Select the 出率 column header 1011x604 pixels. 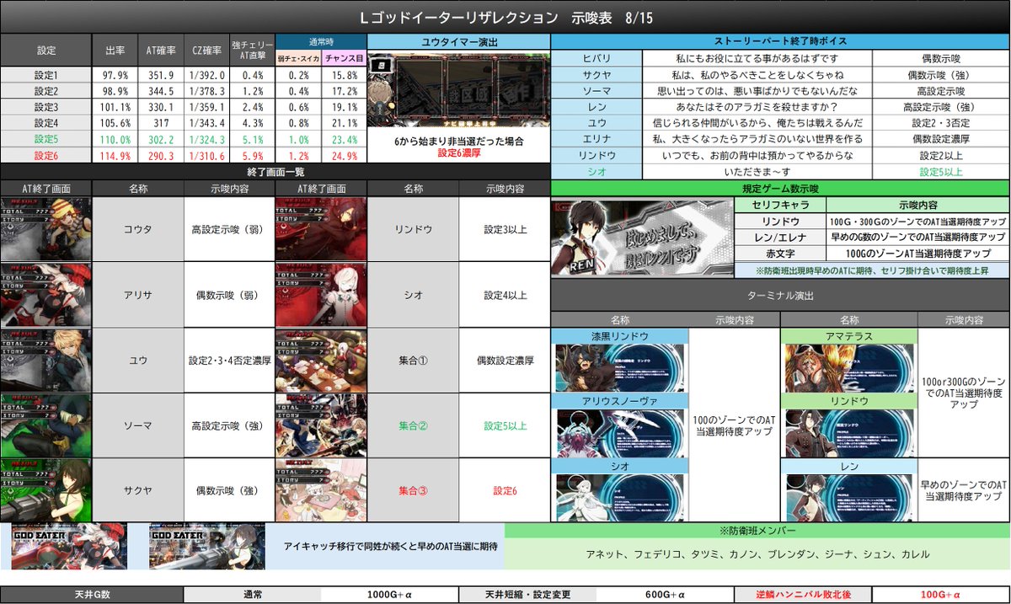115,51
